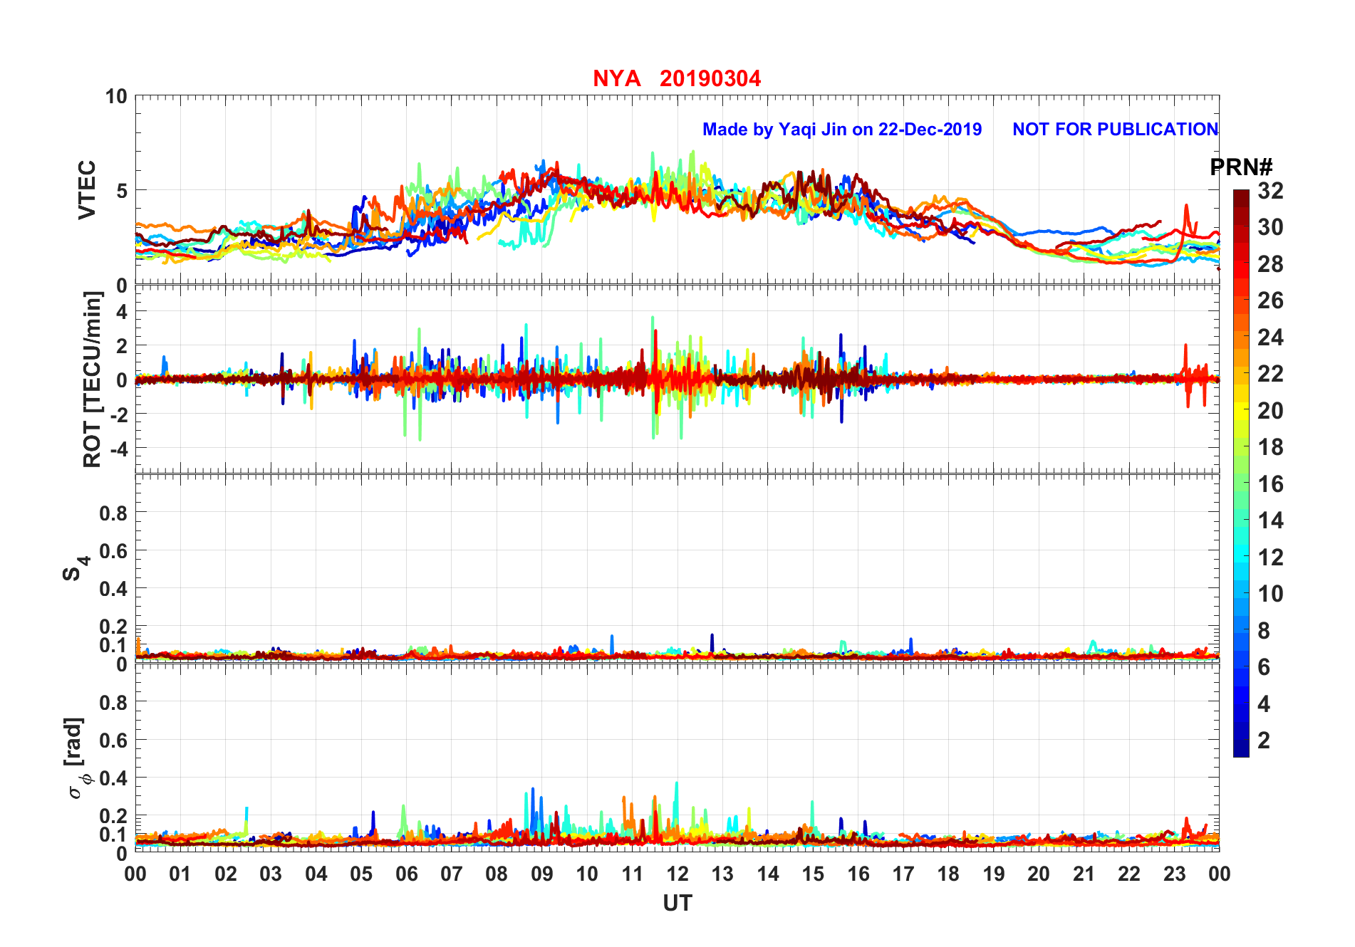
Task: Click the PRN colorbar gradient
Action: 1241,473
